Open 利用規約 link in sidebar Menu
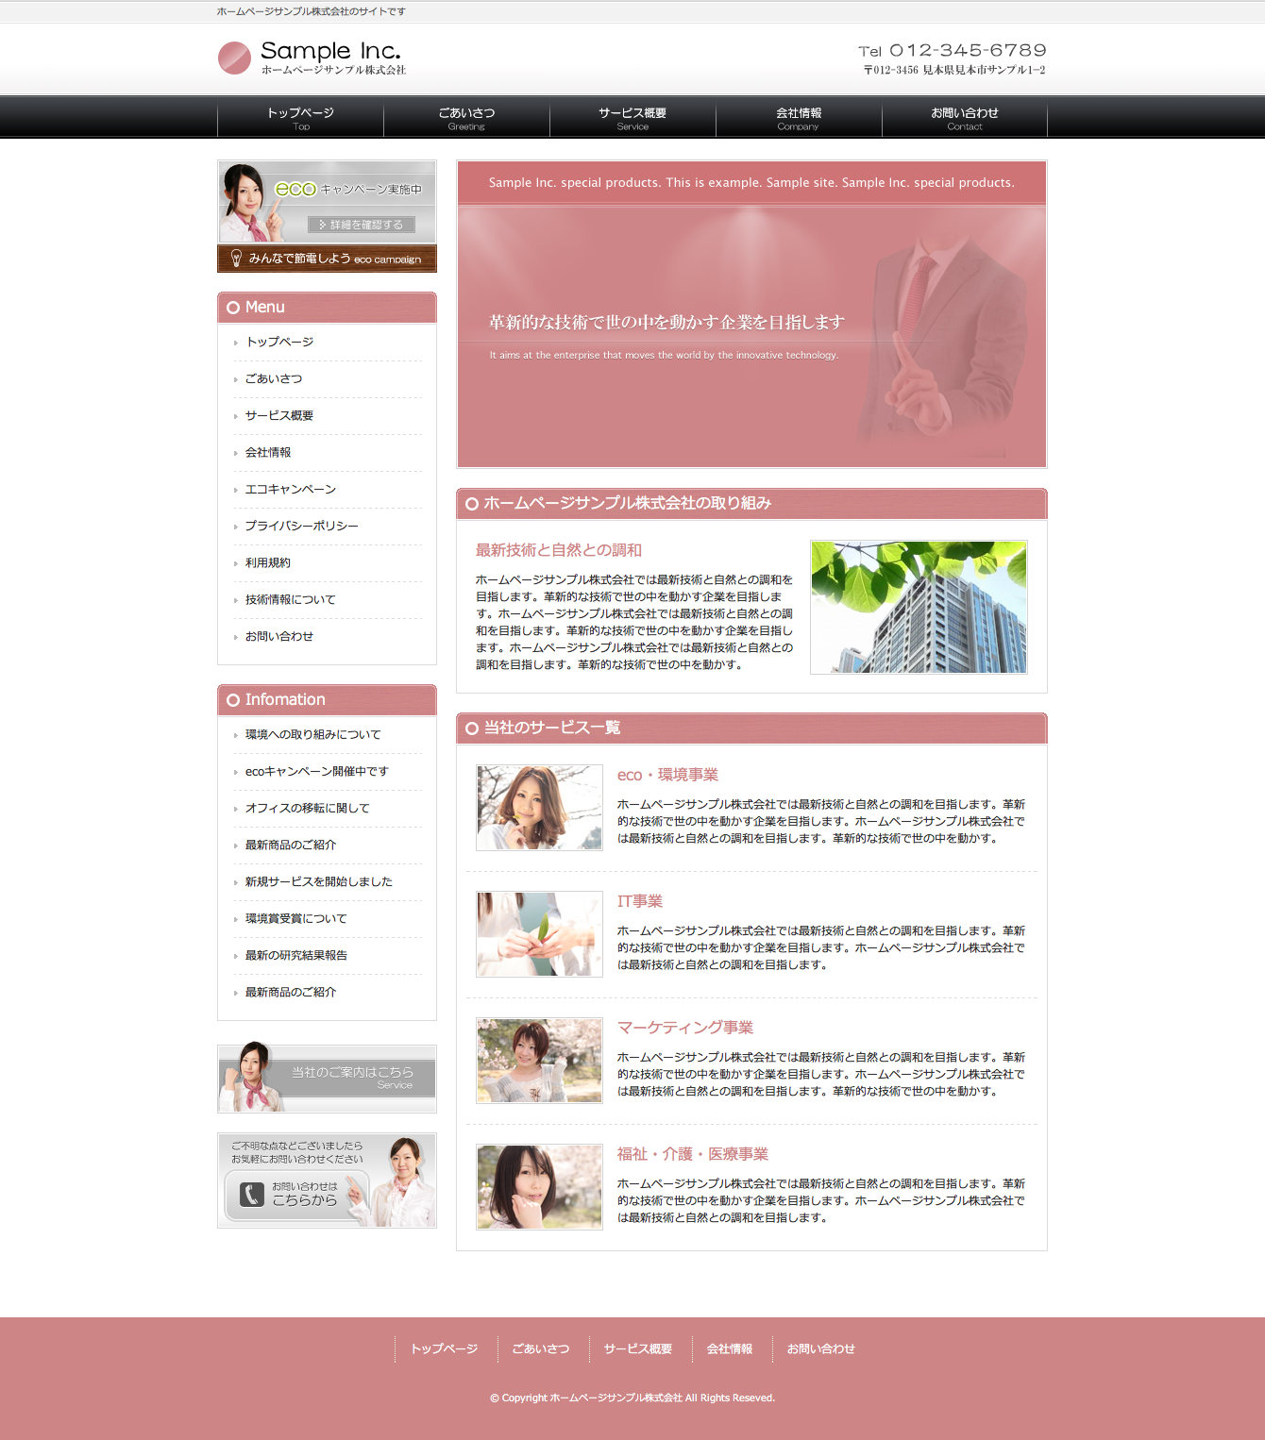Viewport: 1265px width, 1440px height. pos(268,562)
